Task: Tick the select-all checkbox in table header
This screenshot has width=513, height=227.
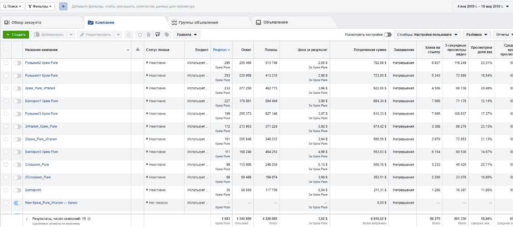Action: tap(6, 50)
